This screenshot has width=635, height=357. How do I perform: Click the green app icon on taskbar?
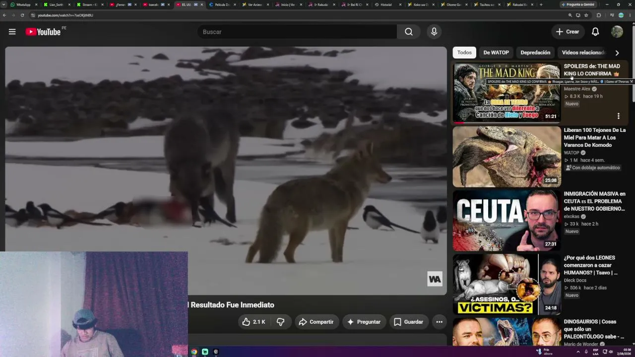click(x=205, y=352)
